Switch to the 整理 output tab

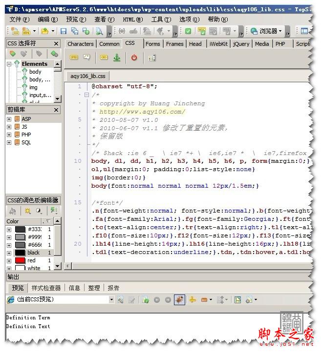click(94, 288)
